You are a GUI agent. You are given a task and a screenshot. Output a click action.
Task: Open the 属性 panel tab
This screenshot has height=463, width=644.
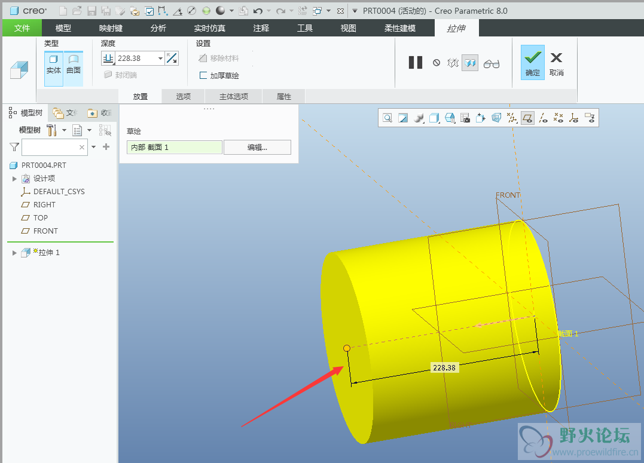tap(284, 96)
